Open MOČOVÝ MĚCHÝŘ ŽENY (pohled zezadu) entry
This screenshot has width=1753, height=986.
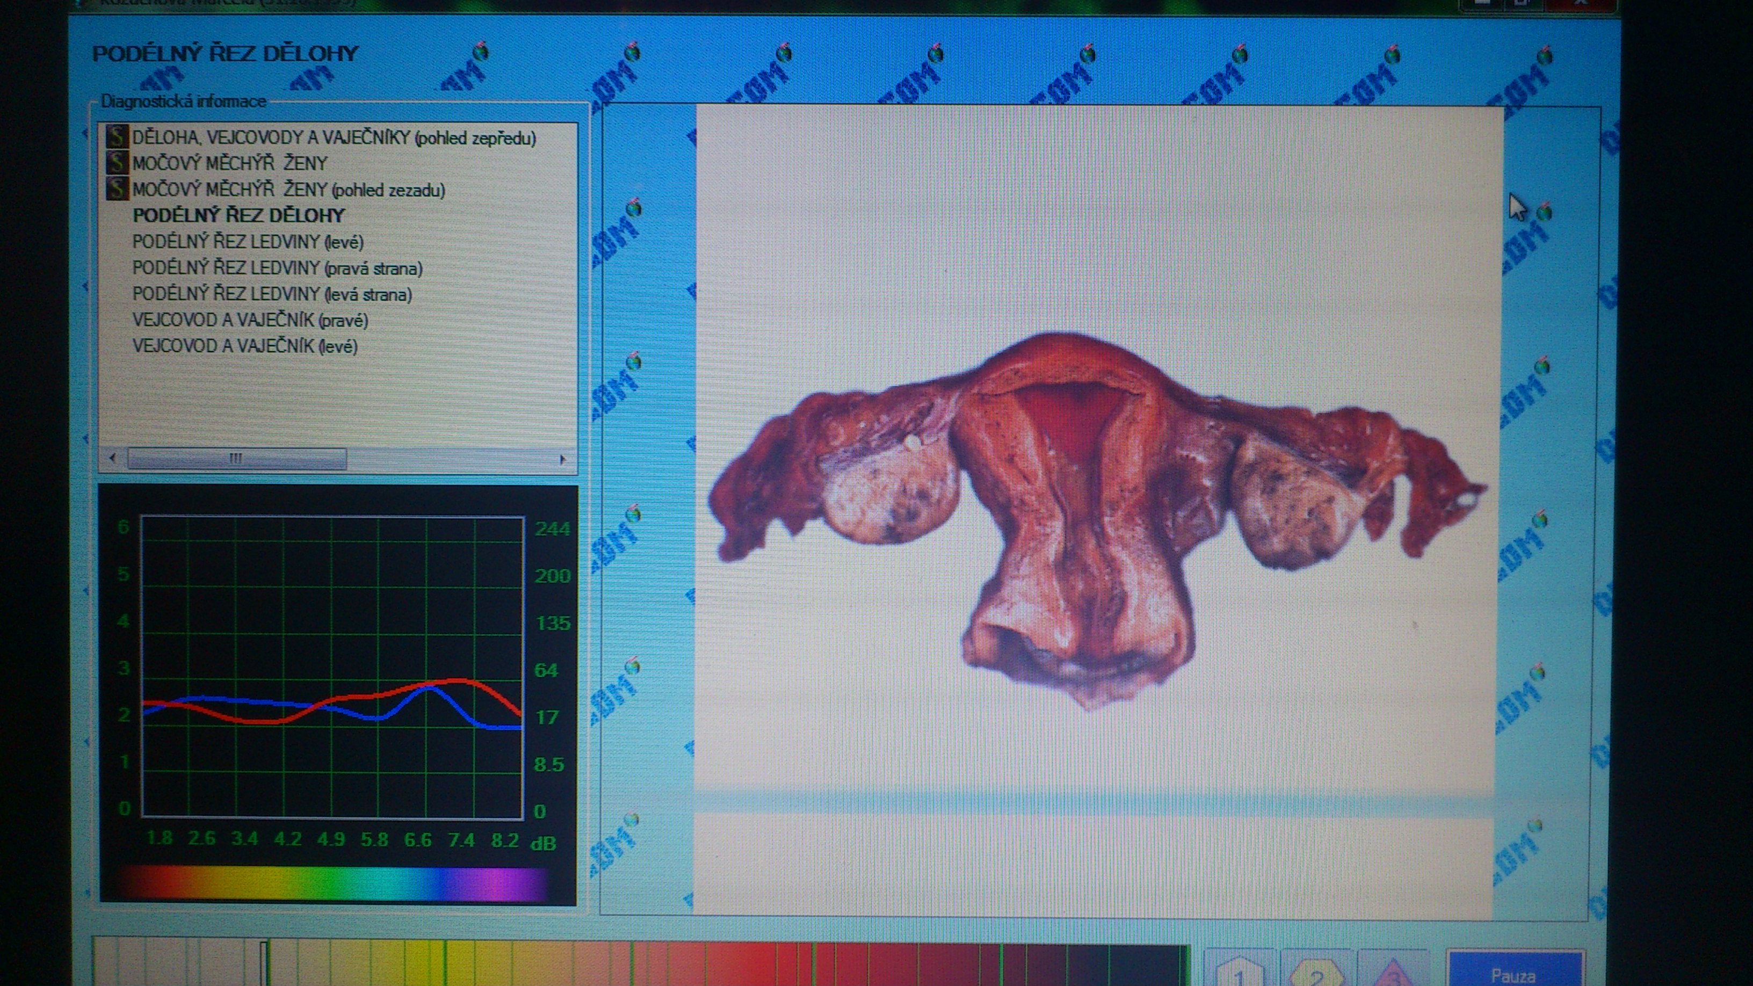[288, 189]
